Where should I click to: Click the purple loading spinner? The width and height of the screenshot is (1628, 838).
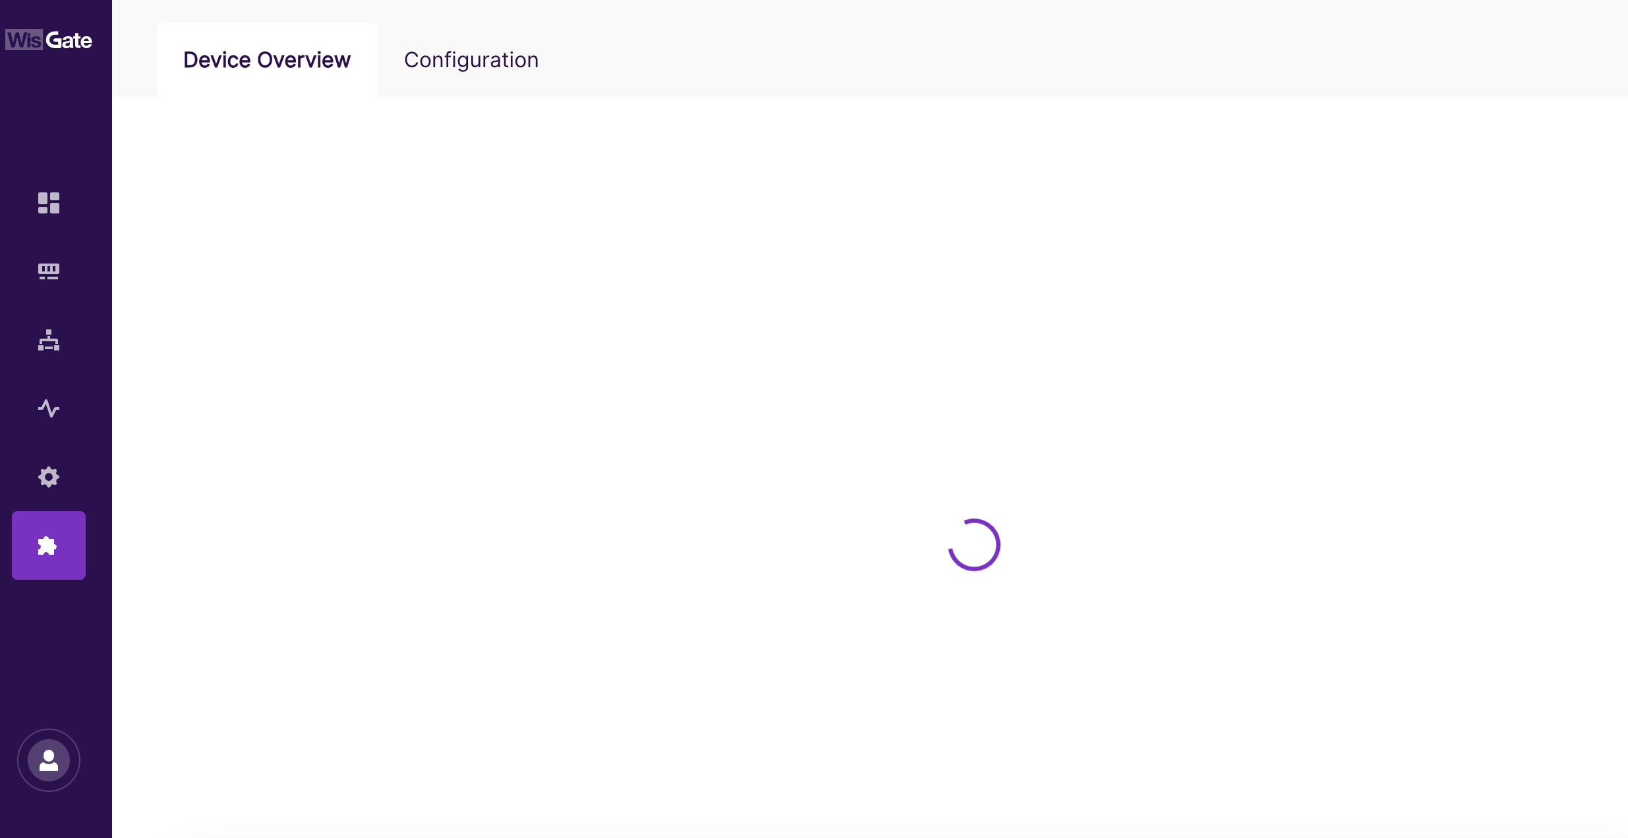coord(974,545)
